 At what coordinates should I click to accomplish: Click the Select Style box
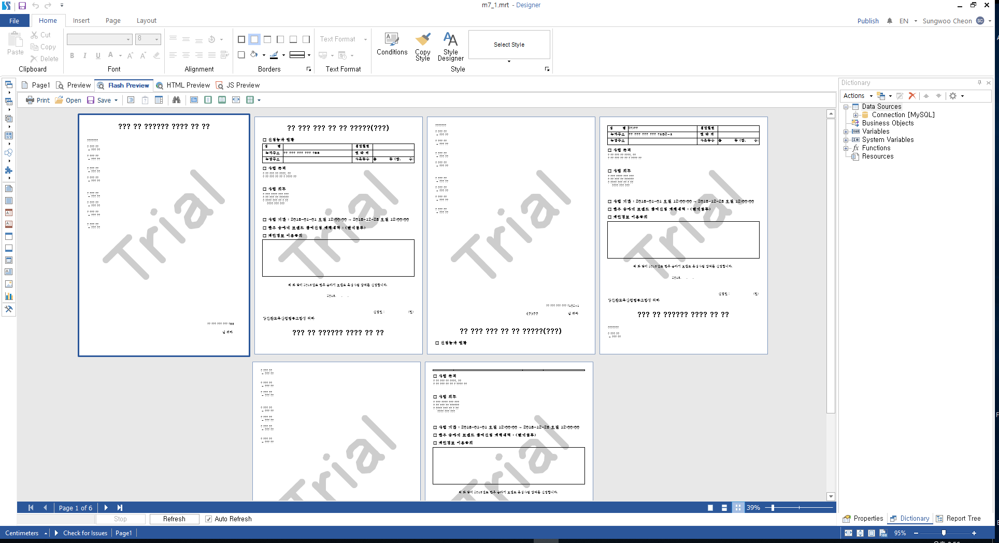509,45
